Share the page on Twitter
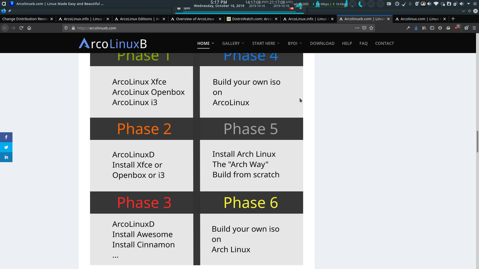This screenshot has width=479, height=269. coord(6,147)
